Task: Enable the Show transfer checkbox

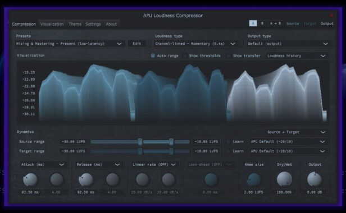Action: [229, 55]
